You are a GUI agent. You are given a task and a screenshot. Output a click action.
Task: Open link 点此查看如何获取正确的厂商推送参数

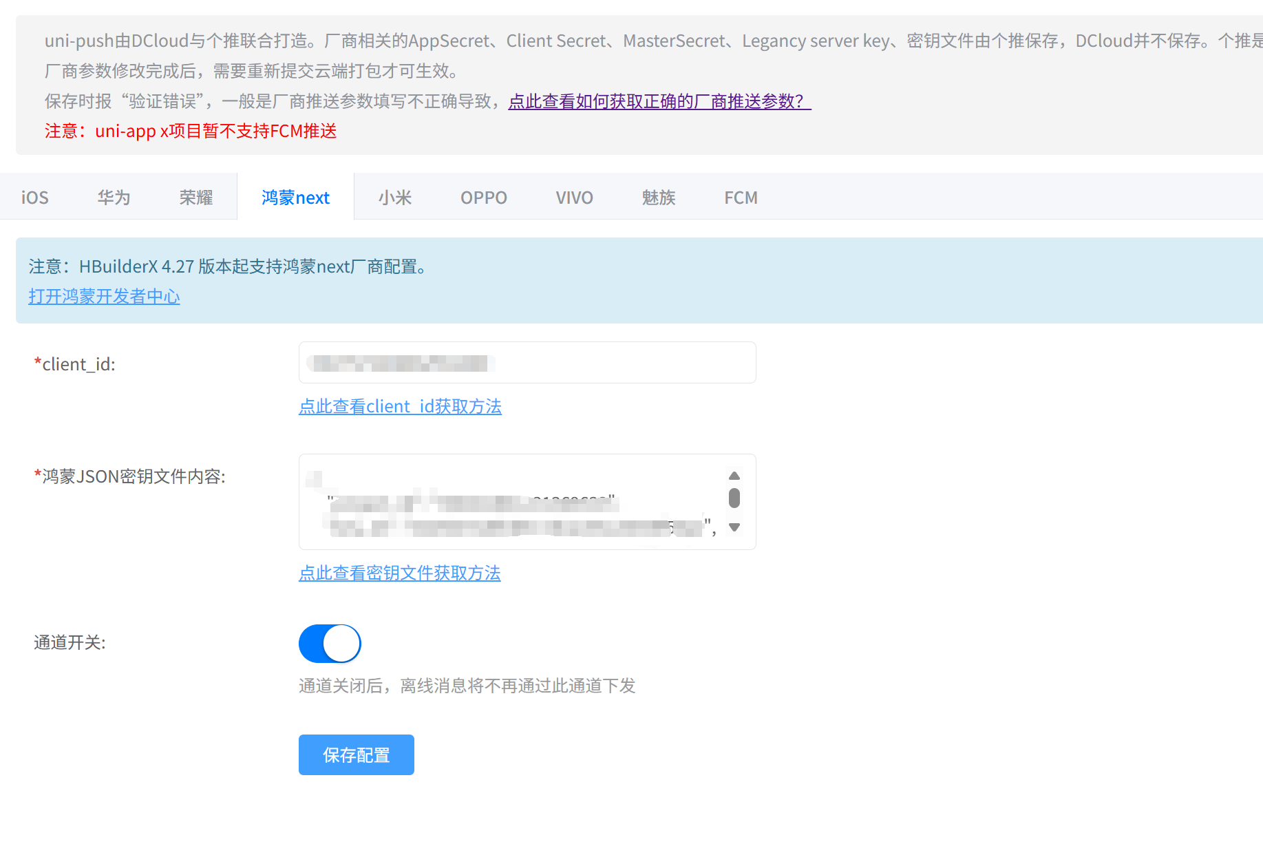pos(659,101)
